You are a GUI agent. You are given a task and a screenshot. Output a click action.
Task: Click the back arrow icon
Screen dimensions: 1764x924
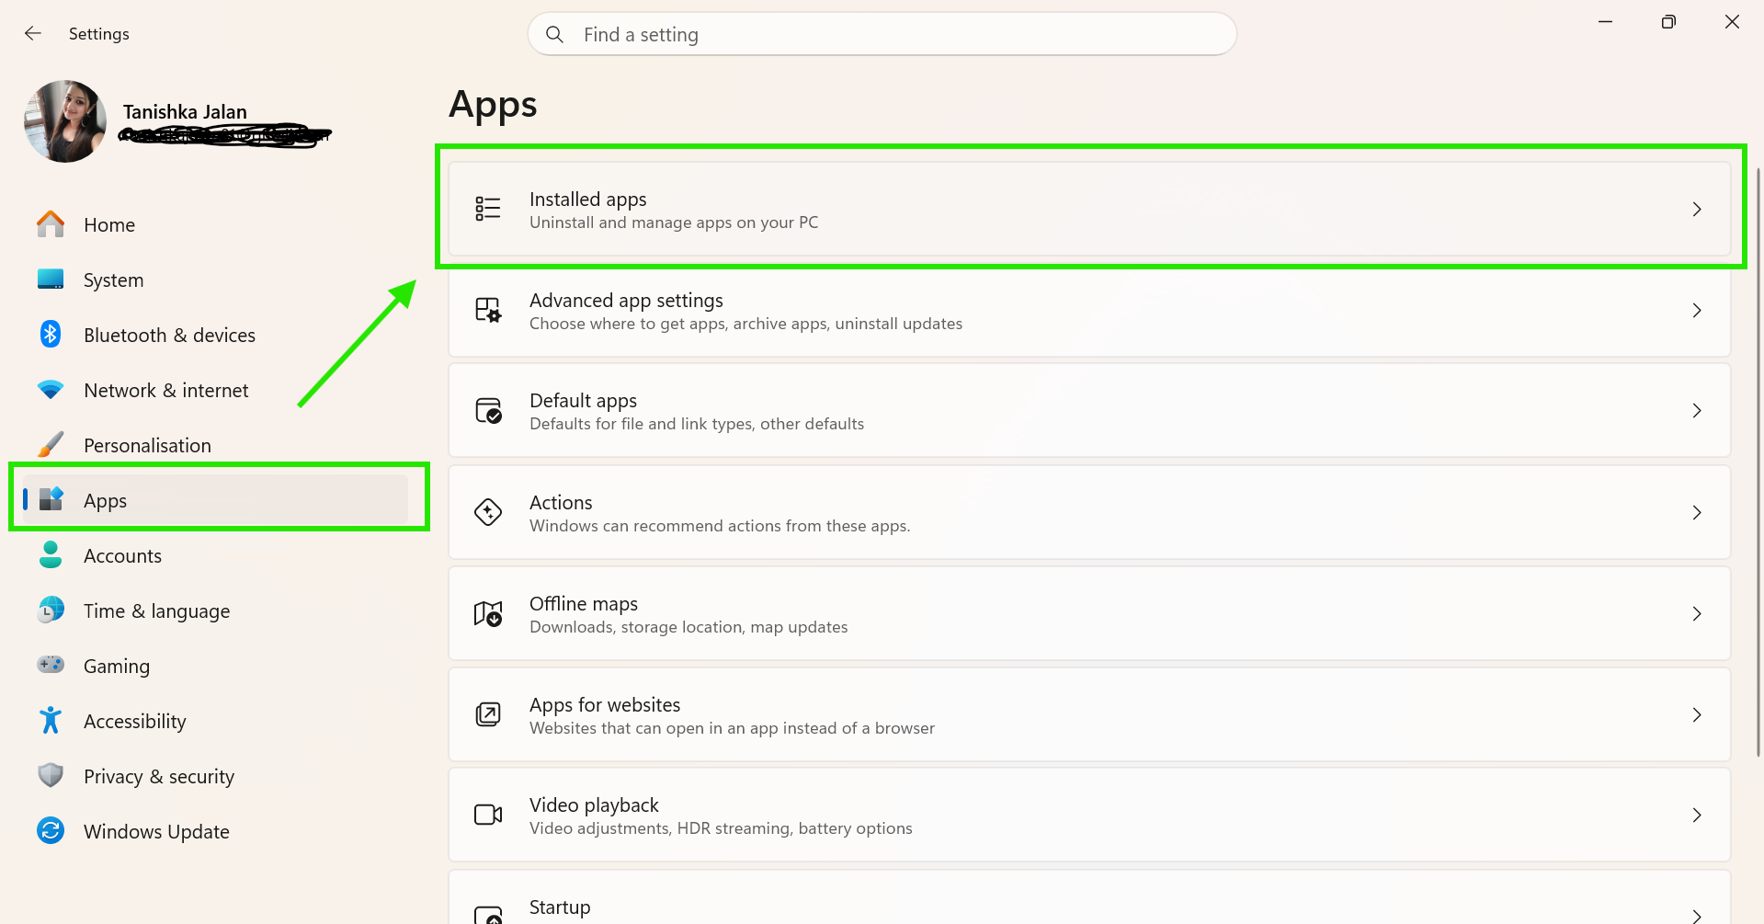point(33,33)
